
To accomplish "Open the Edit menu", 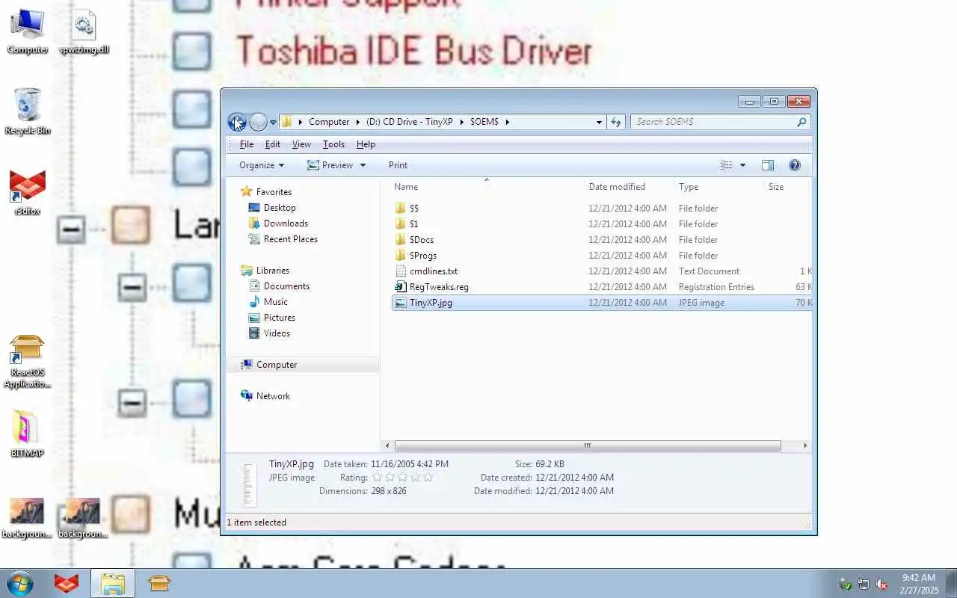I will pyautogui.click(x=273, y=144).
